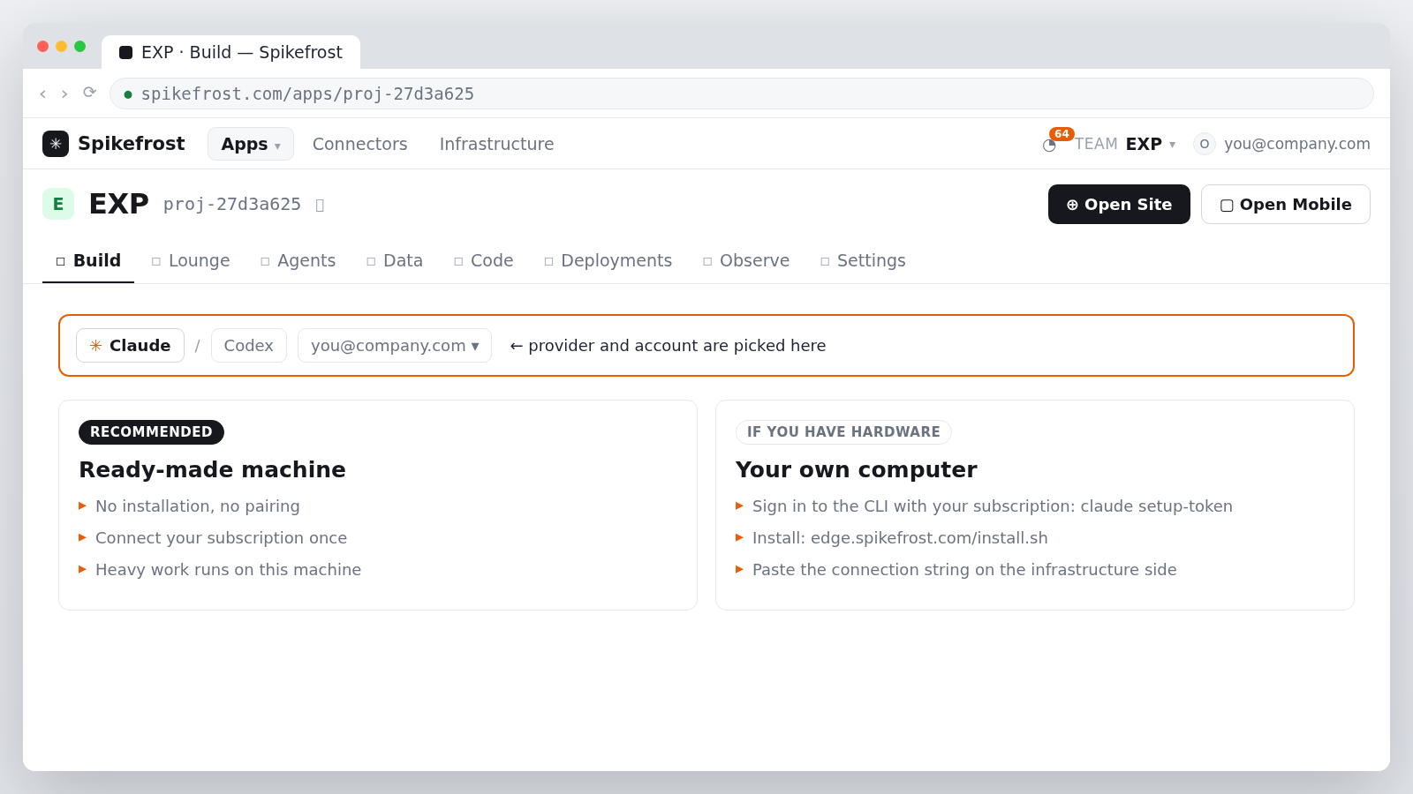The image size is (1413, 794).
Task: Click the proj-27d3a625 project ID text
Action: (232, 205)
